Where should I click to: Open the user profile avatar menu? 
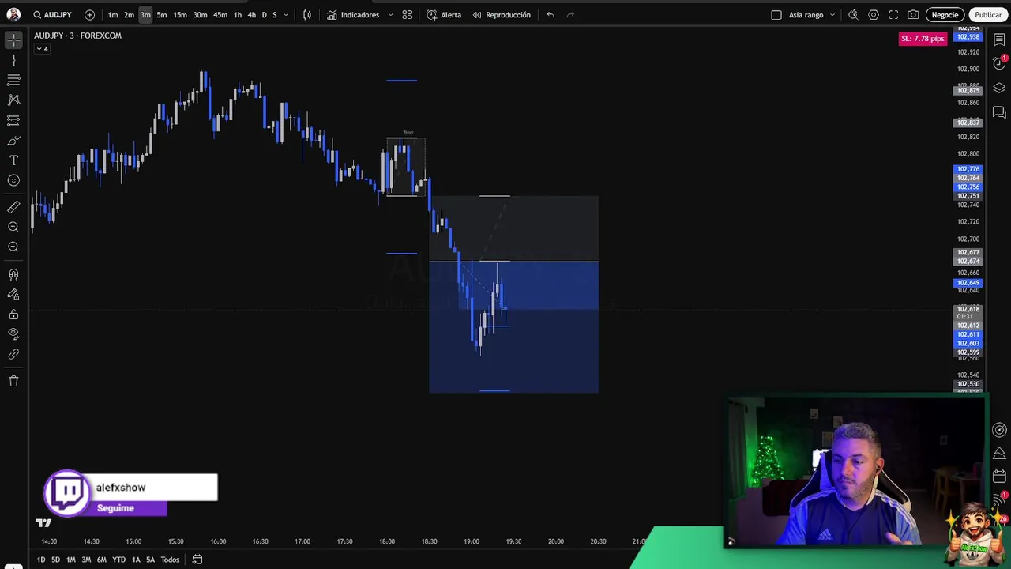pyautogui.click(x=13, y=14)
